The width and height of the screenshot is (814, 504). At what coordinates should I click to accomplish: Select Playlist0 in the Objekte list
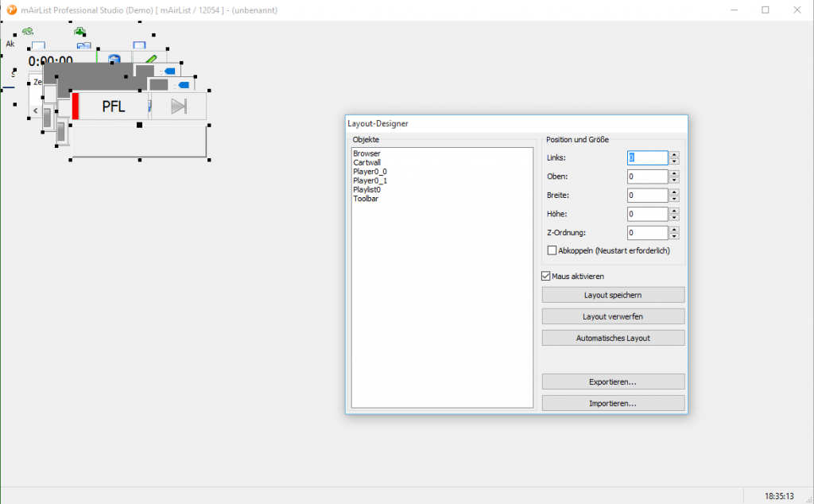(x=370, y=190)
